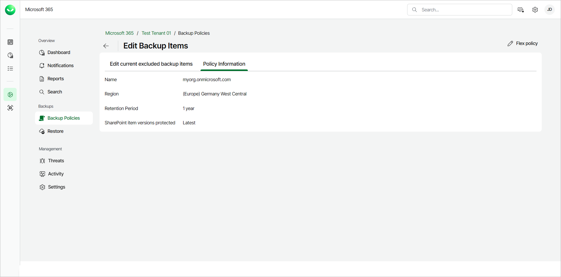
Task: Open Dashboard in the sidebar
Action: click(x=59, y=53)
